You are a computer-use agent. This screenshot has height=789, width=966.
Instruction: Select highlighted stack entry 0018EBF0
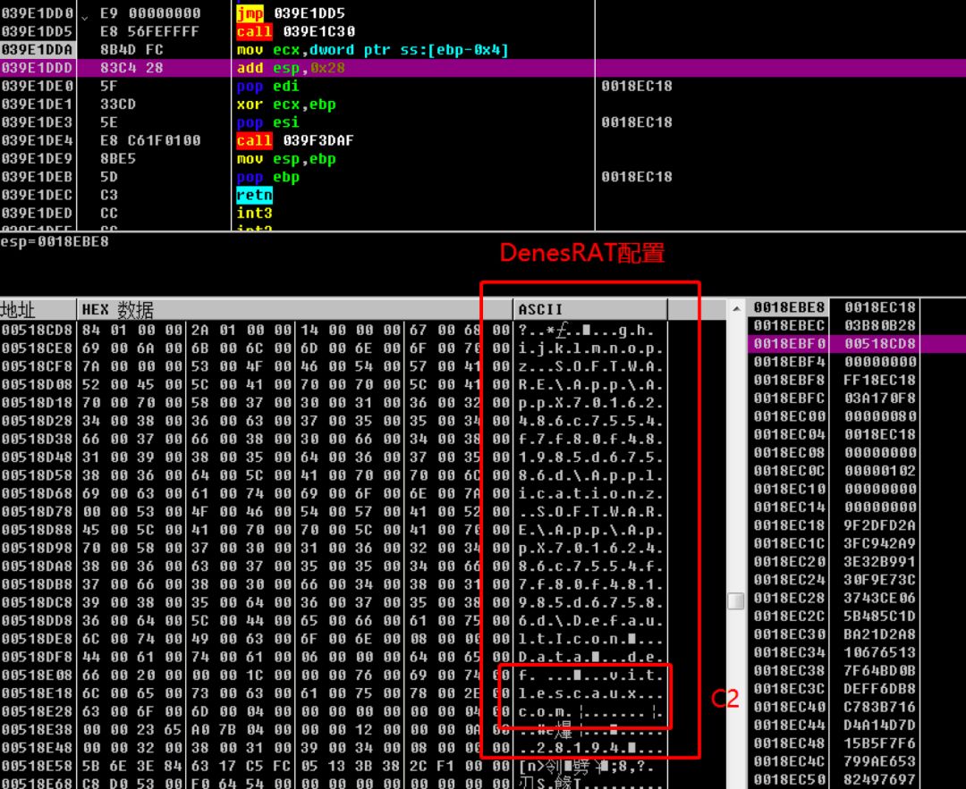click(856, 343)
